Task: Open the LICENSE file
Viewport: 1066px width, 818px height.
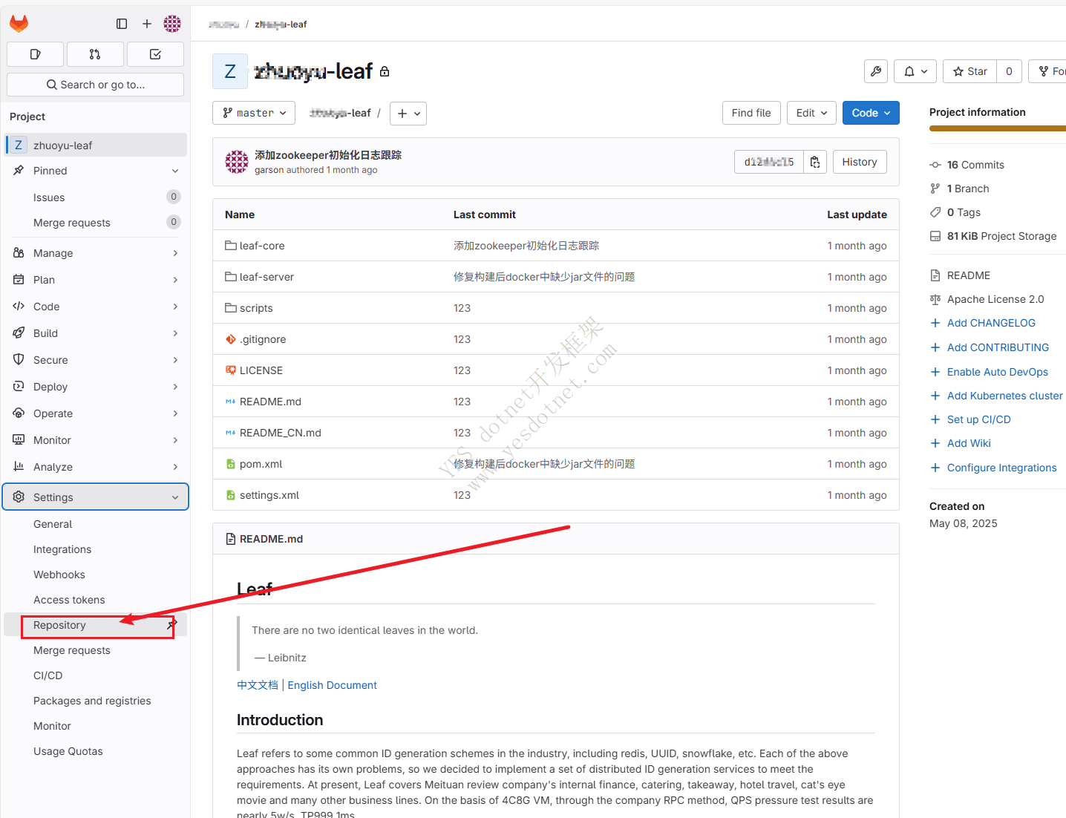Action: coord(261,370)
